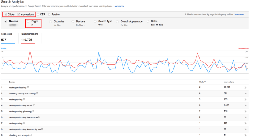Open the Search Type 'Web' dropdown
This screenshot has height=137, width=254.
click(101, 25)
